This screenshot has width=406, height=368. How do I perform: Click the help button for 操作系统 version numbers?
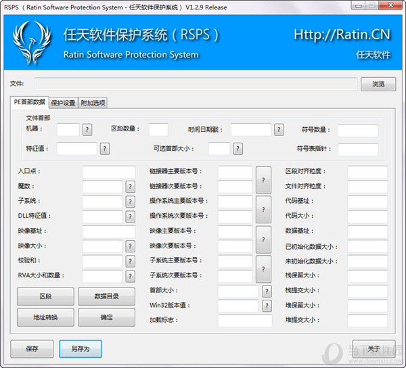click(263, 209)
